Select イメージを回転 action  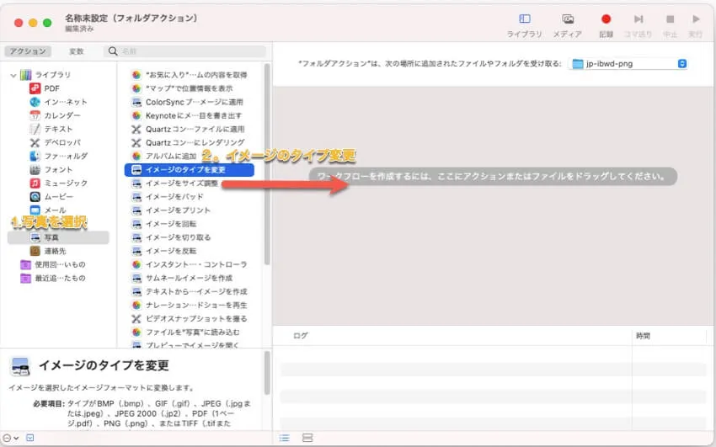tap(163, 224)
